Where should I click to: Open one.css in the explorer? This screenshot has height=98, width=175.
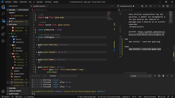pos(18,39)
